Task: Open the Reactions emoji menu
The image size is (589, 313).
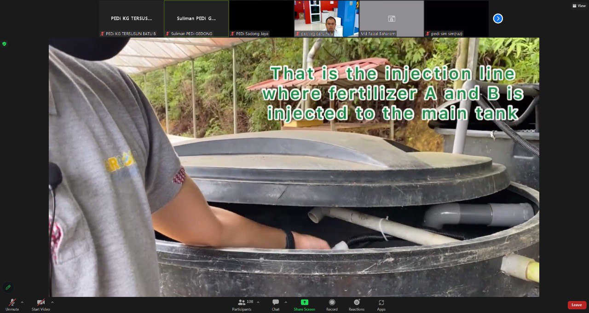Action: point(357,303)
